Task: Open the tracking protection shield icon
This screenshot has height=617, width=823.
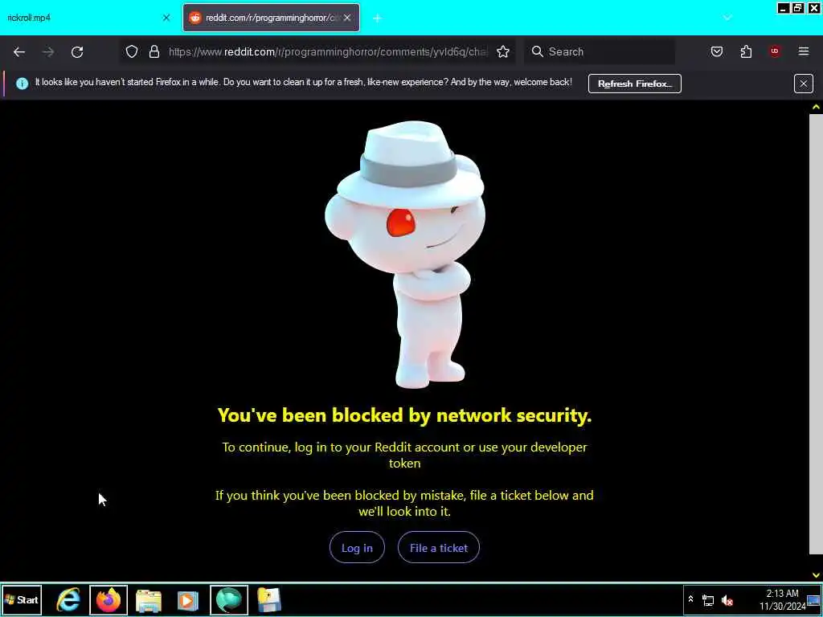Action: [x=132, y=51]
